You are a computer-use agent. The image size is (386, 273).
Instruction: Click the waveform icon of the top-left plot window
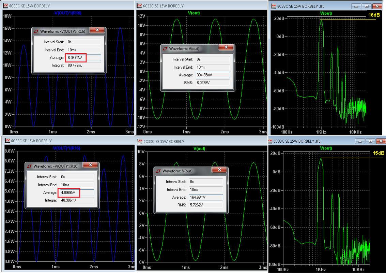tap(5, 6)
